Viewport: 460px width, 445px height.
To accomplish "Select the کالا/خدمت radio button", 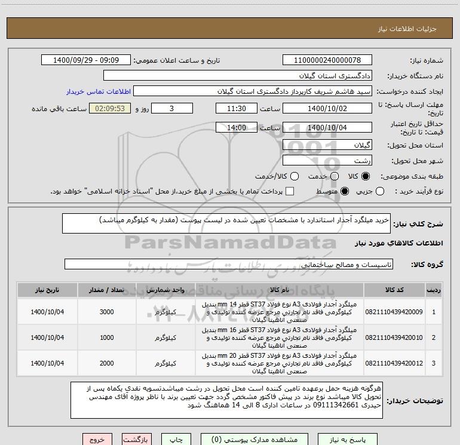I will (295, 176).
